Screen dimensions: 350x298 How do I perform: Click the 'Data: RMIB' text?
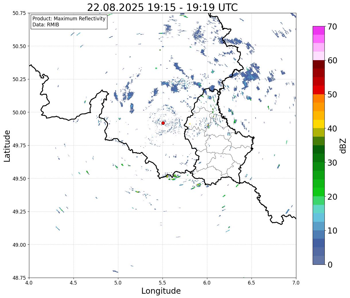(x=46, y=25)
